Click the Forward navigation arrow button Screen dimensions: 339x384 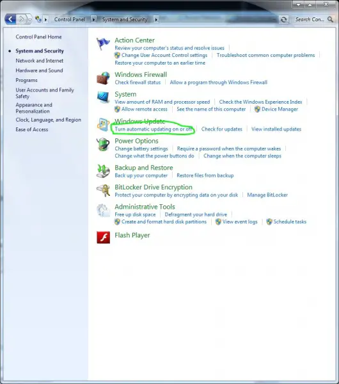22,19
